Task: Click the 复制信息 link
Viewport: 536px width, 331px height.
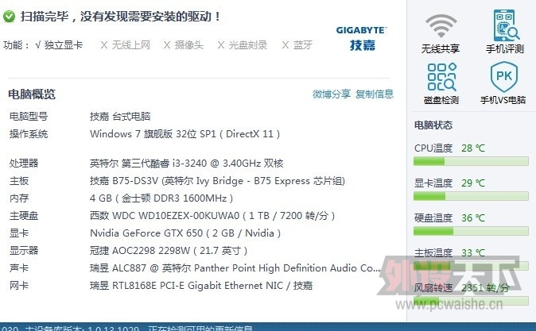Action: (x=375, y=94)
